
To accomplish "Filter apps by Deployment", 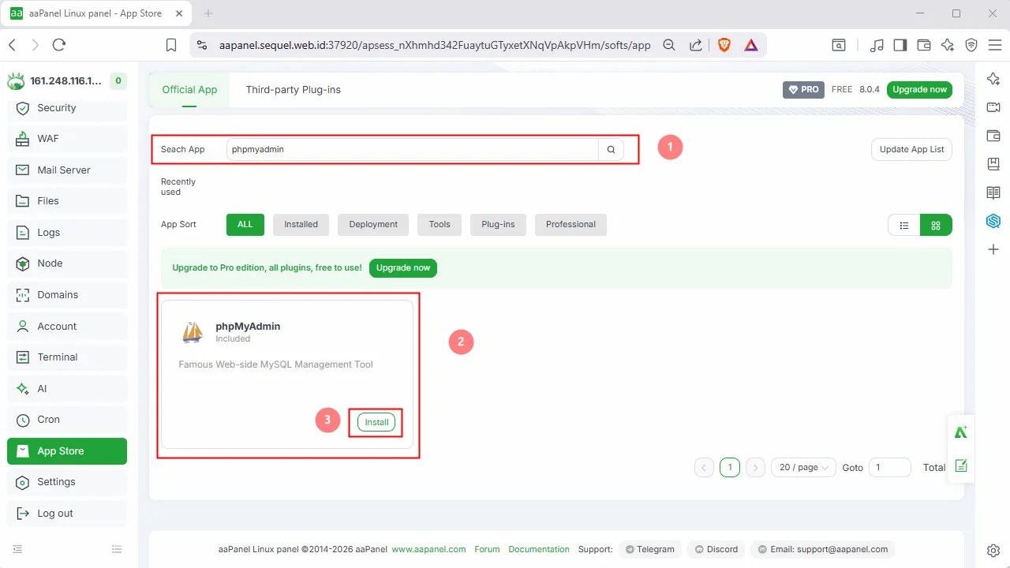I will click(373, 225).
